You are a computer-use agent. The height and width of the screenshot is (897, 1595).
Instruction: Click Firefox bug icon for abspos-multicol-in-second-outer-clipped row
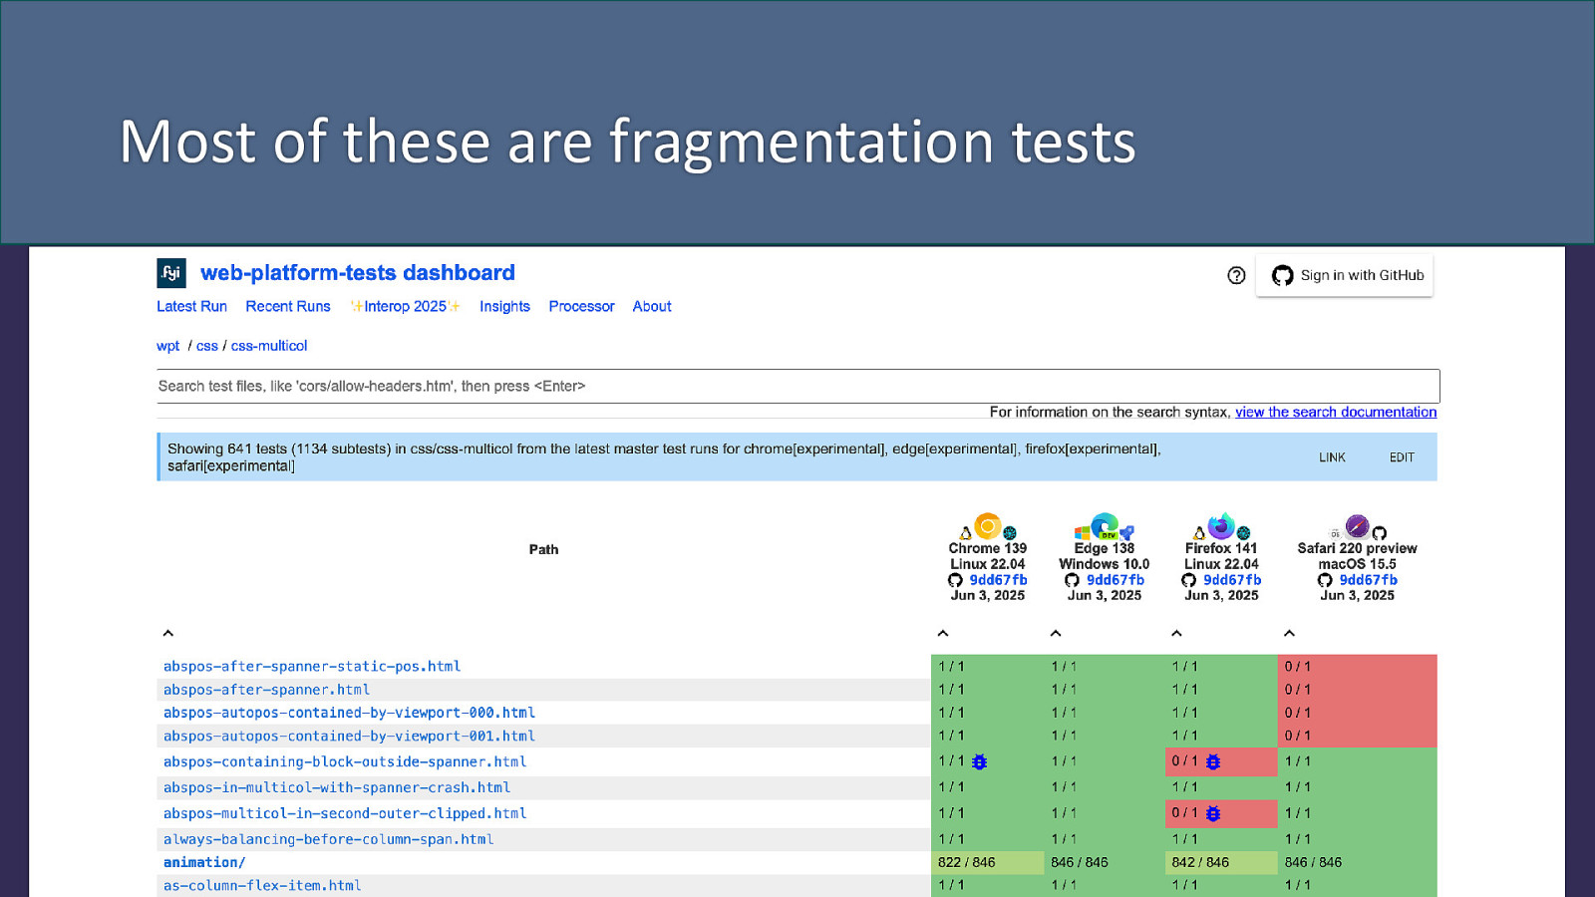(x=1213, y=813)
